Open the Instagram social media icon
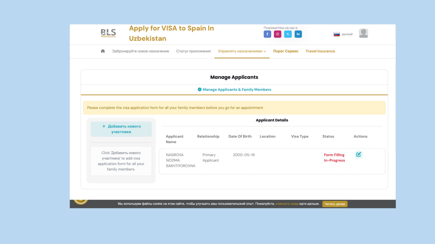The width and height of the screenshot is (435, 244). pyautogui.click(x=278, y=34)
